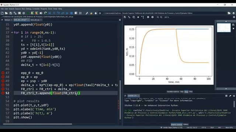
Task: Maximize current pane using toolbar icon
Action: pyautogui.click(x=76, y=13)
